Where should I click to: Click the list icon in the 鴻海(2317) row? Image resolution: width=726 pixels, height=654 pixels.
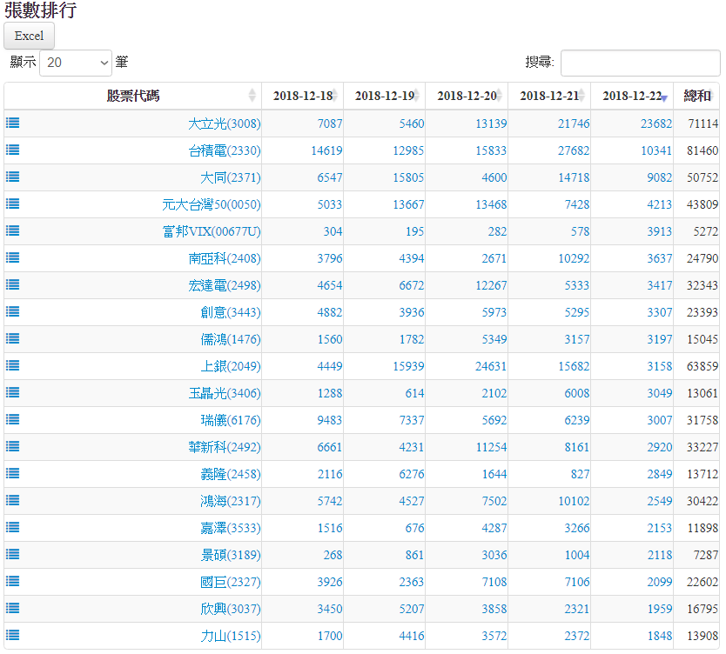click(x=13, y=501)
